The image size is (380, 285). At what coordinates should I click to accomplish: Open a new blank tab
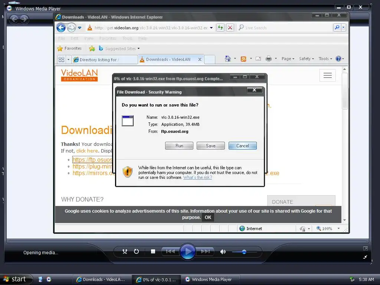point(210,60)
